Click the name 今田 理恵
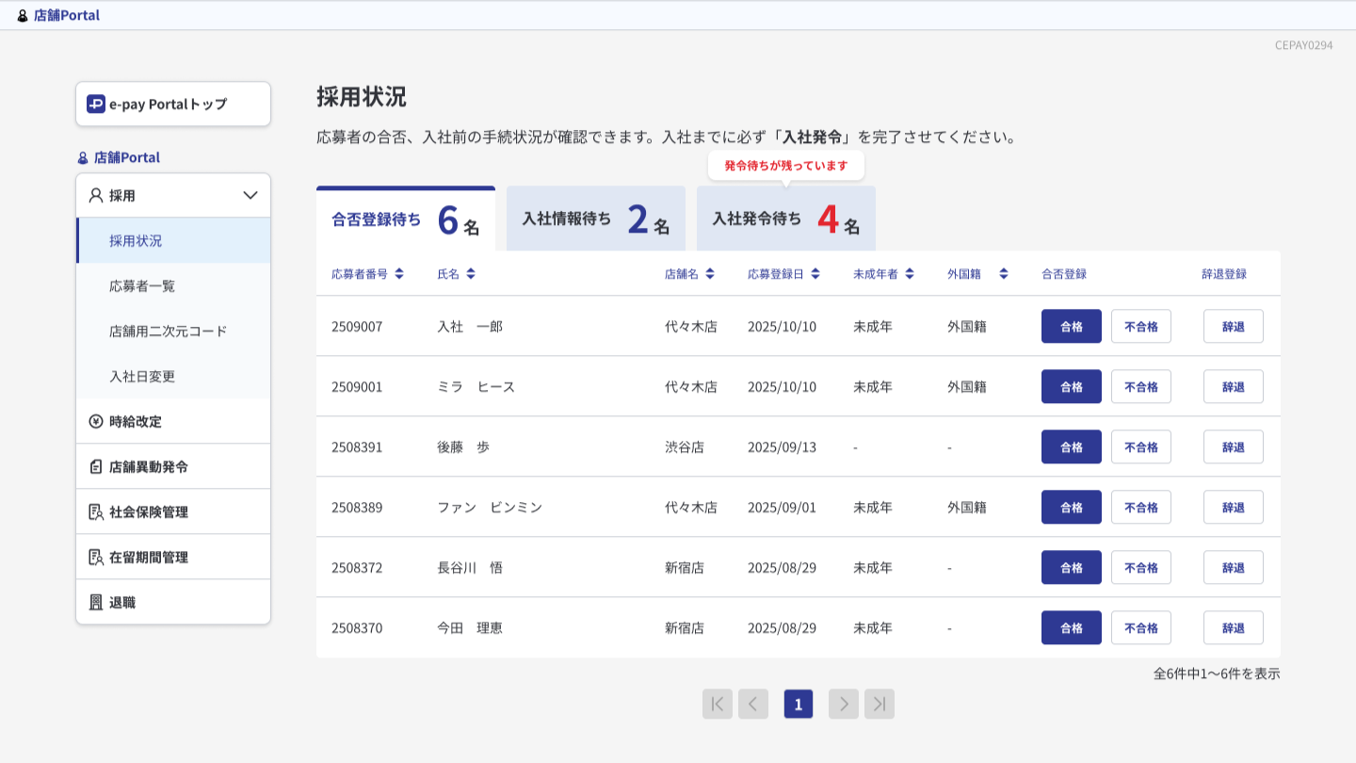The width and height of the screenshot is (1356, 763). pos(470,628)
